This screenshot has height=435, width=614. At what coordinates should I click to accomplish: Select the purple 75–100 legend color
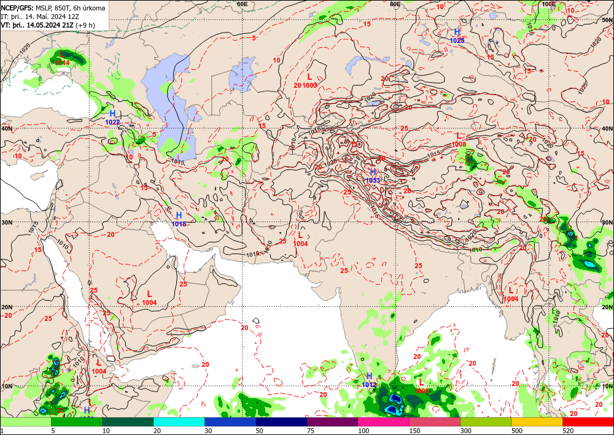click(x=332, y=422)
